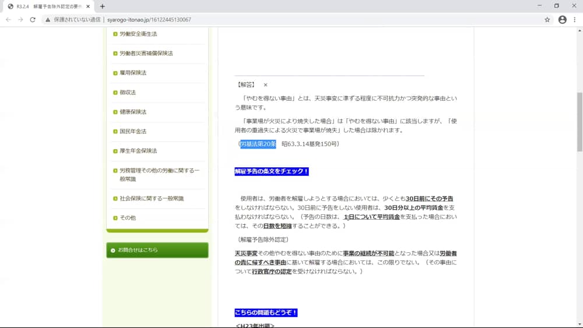Viewport: 583px width, 328px height.
Task: Click the scrollbar down arrow
Action: click(x=580, y=324)
